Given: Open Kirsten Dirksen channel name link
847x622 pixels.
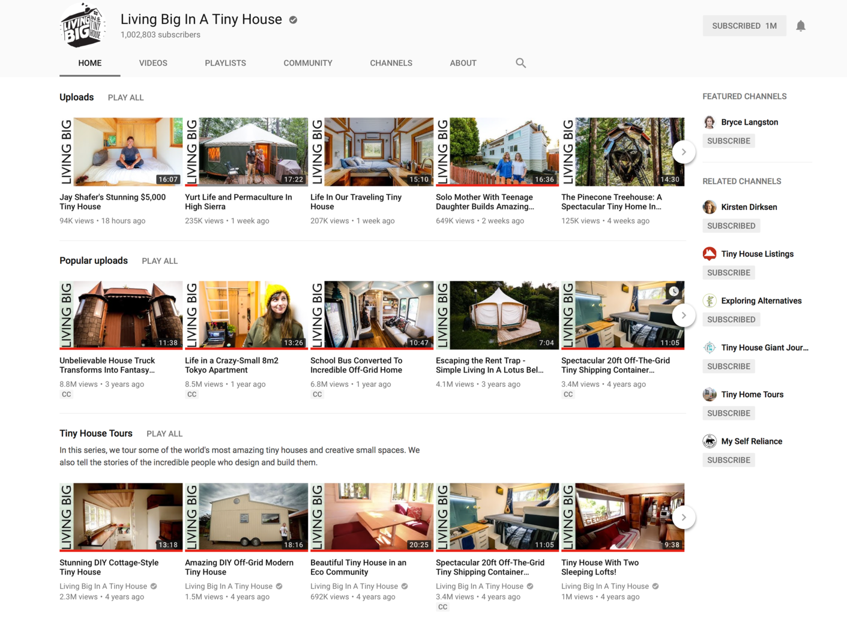Looking at the screenshot, I should click(x=749, y=207).
